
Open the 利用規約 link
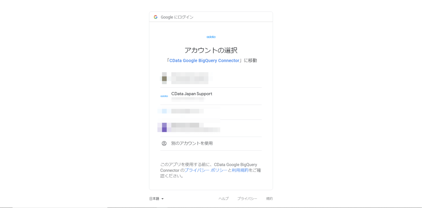[x=240, y=170]
